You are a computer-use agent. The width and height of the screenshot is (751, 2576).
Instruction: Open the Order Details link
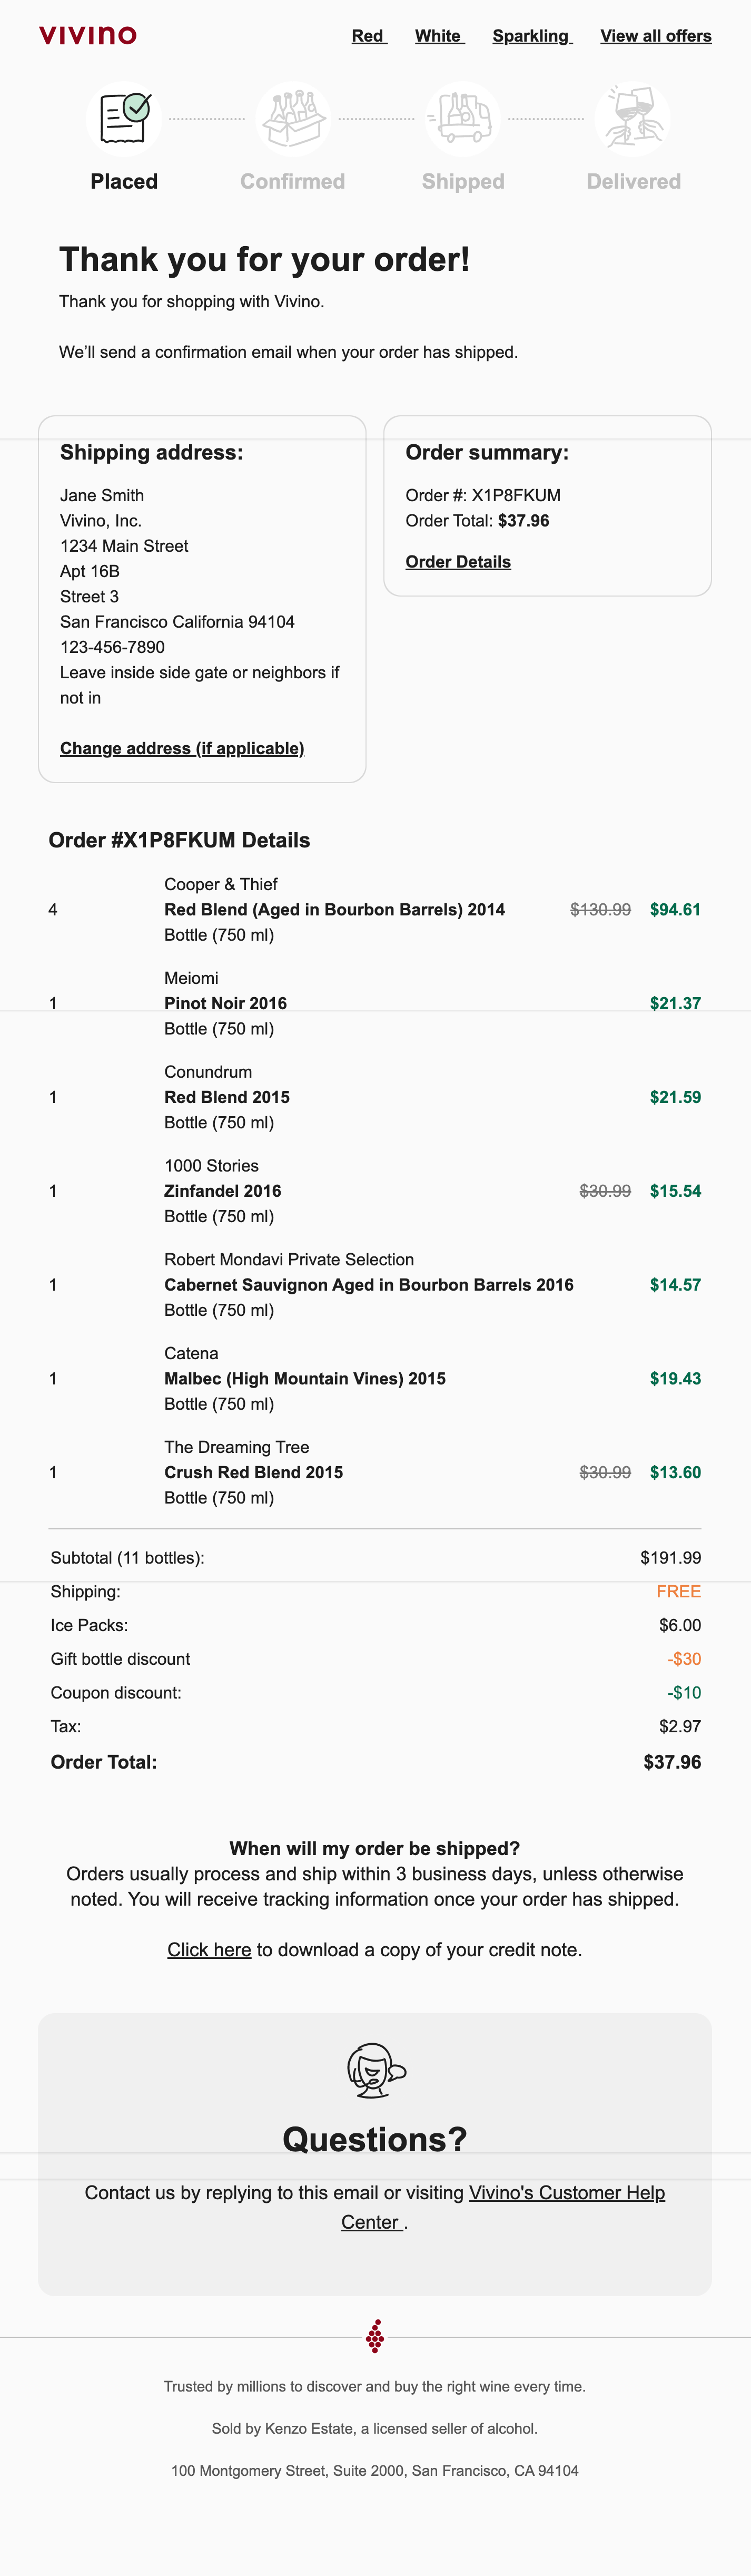tap(457, 562)
